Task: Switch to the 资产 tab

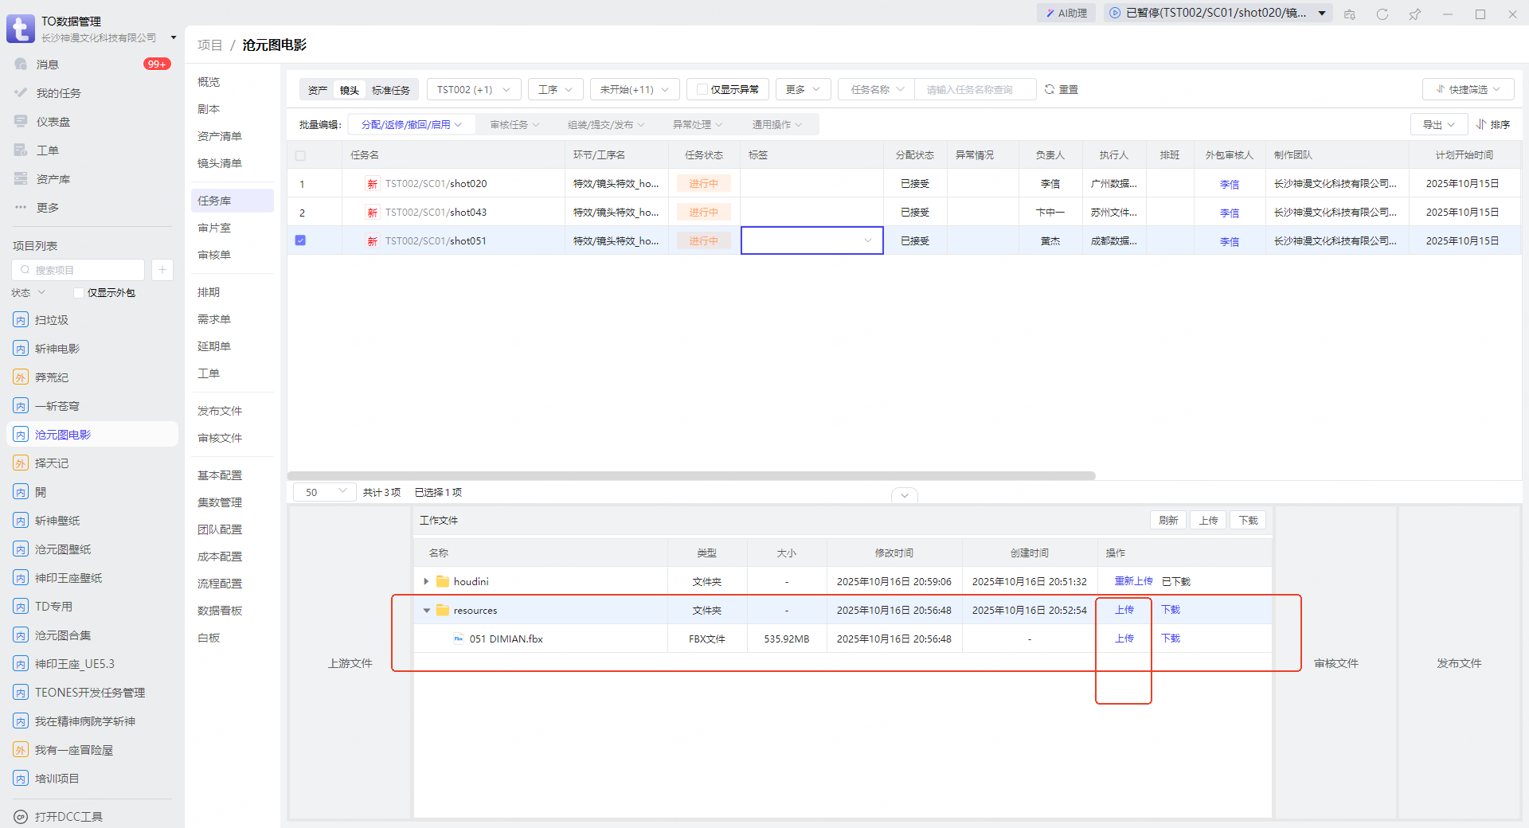Action: [318, 90]
